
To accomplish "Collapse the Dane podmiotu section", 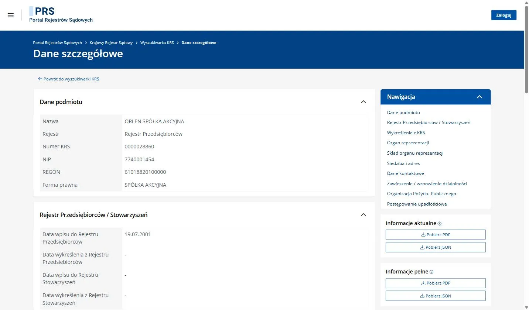I will click(x=363, y=102).
